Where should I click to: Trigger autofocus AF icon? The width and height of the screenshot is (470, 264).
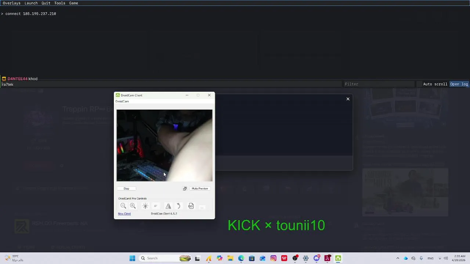pos(156,206)
